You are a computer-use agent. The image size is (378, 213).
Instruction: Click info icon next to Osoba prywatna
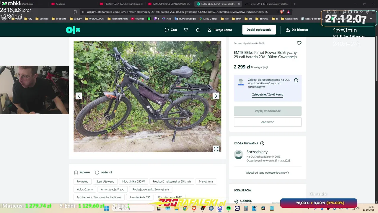(x=262, y=143)
